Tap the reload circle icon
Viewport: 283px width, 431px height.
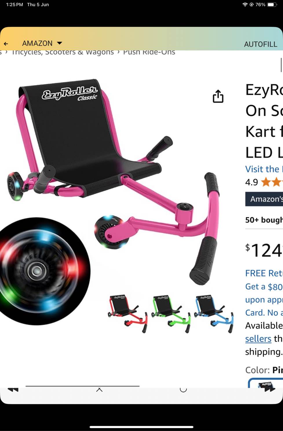tap(183, 390)
